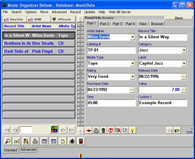Click the red circular refresh icon
The width and height of the screenshot is (195, 159).
[x=110, y=131]
